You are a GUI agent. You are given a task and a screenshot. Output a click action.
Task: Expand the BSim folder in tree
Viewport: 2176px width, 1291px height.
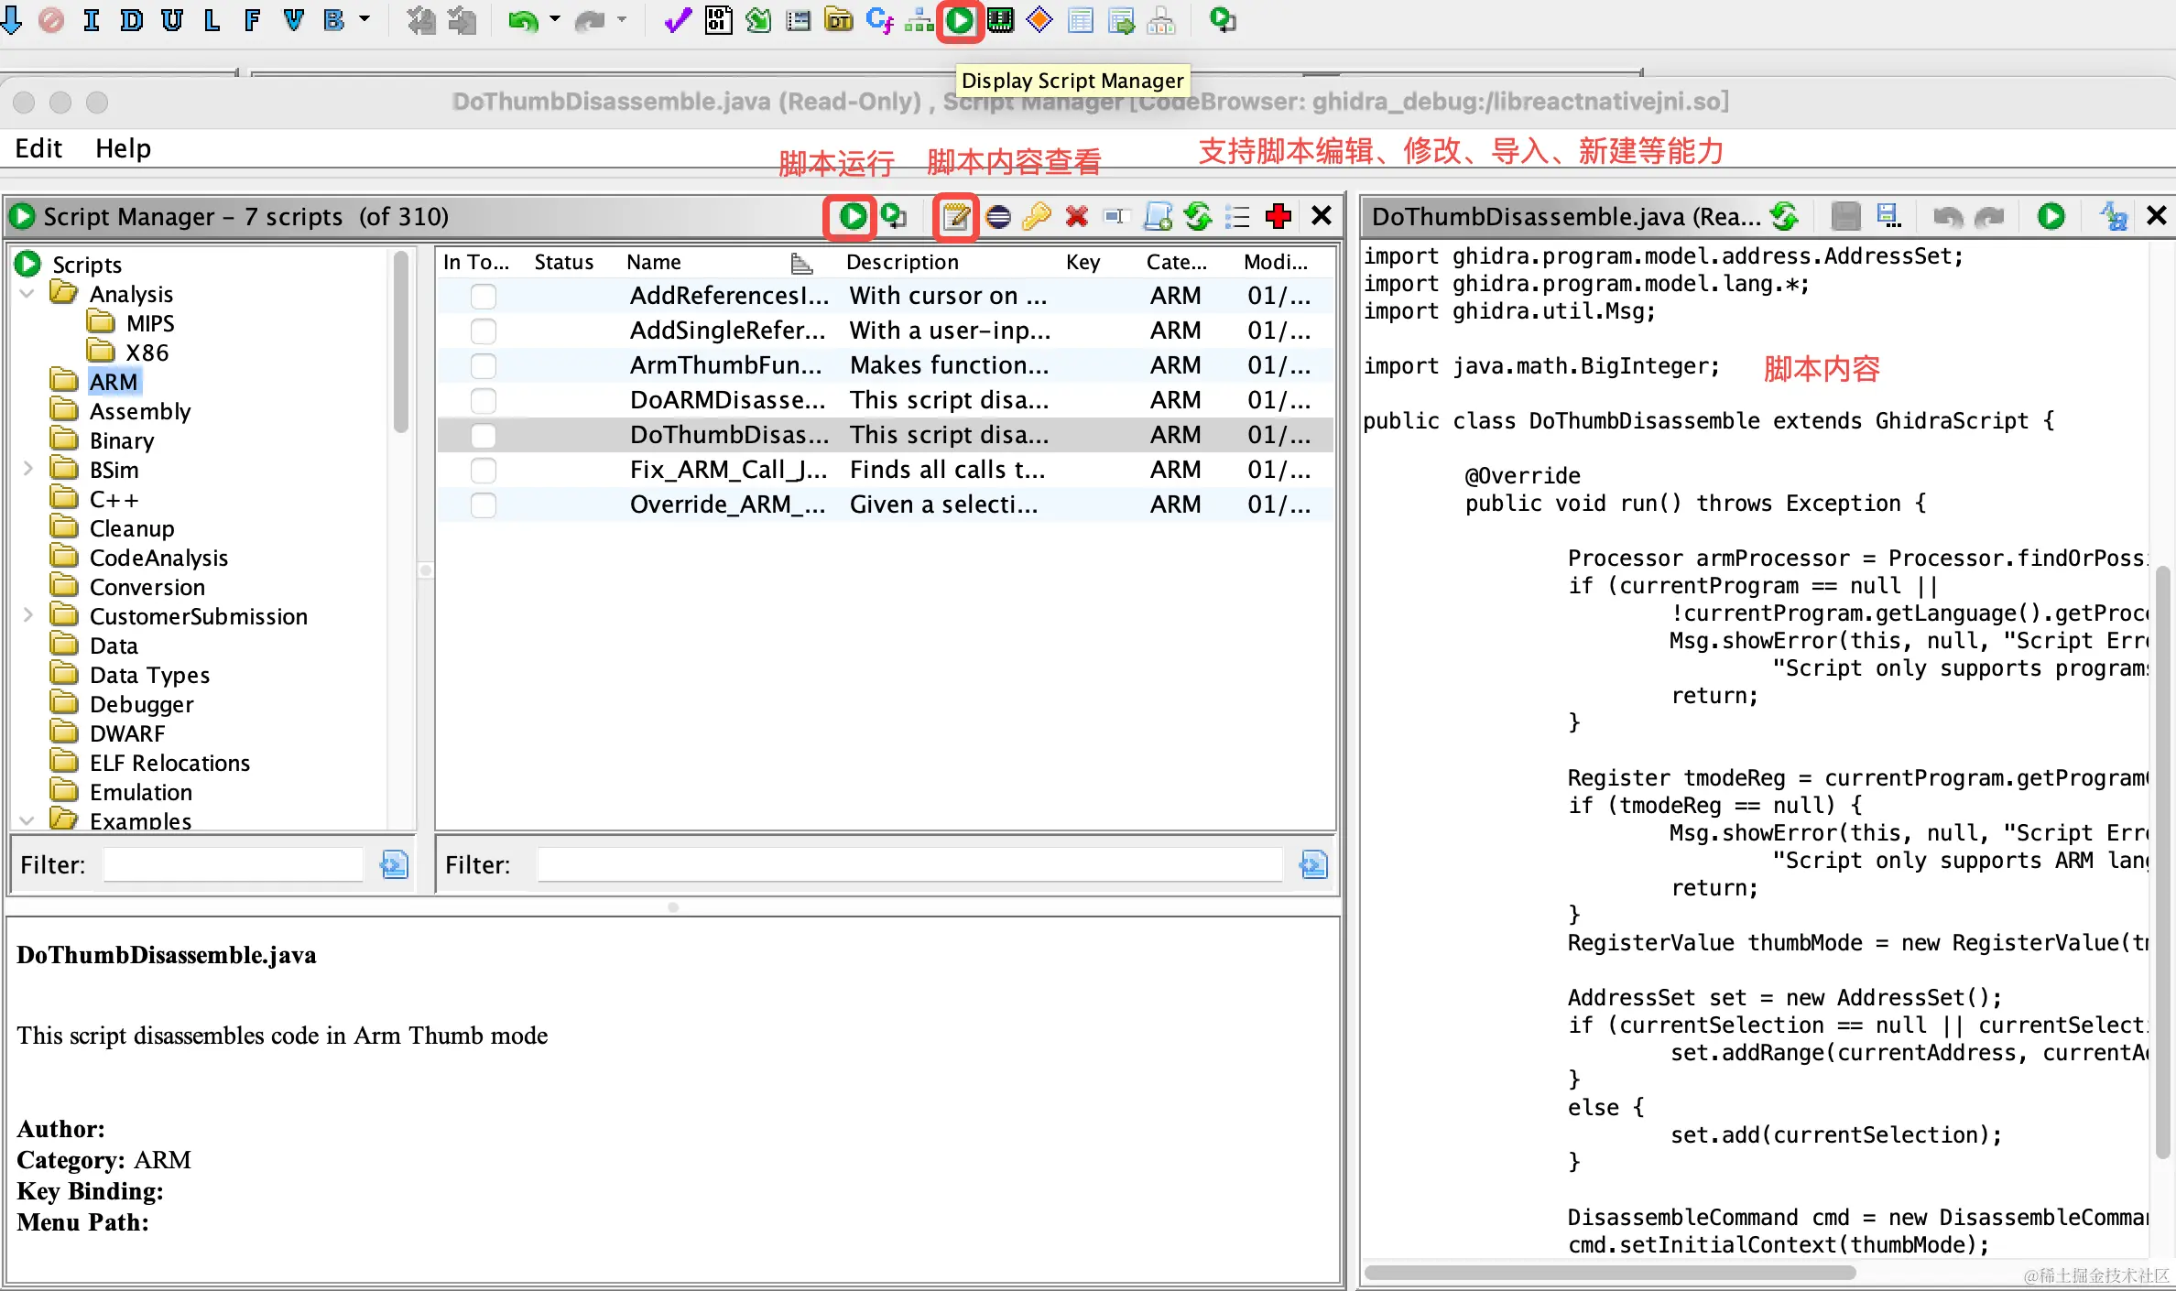coord(27,470)
